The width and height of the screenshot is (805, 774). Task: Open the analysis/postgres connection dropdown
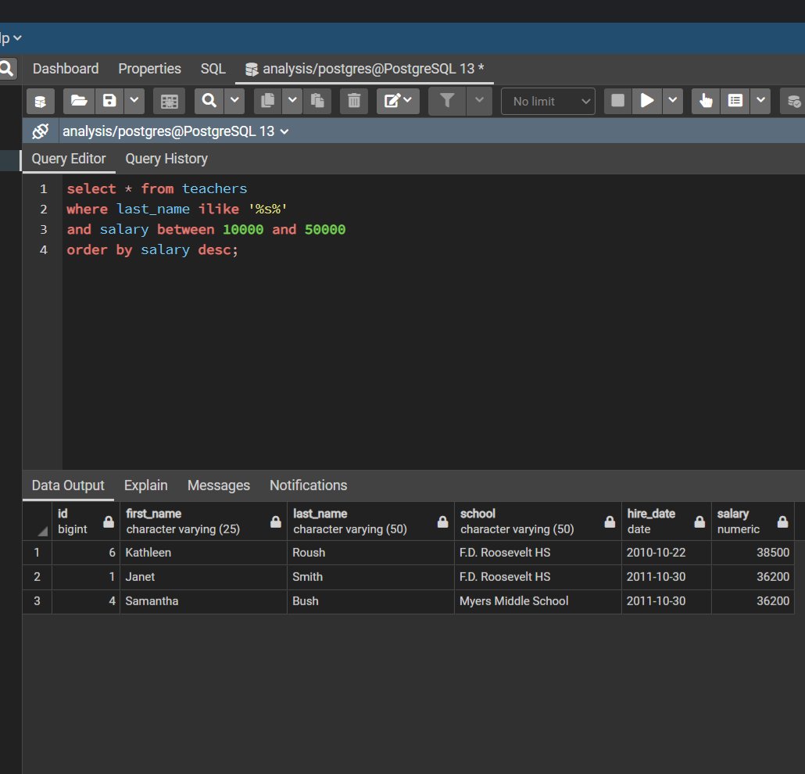(x=175, y=131)
